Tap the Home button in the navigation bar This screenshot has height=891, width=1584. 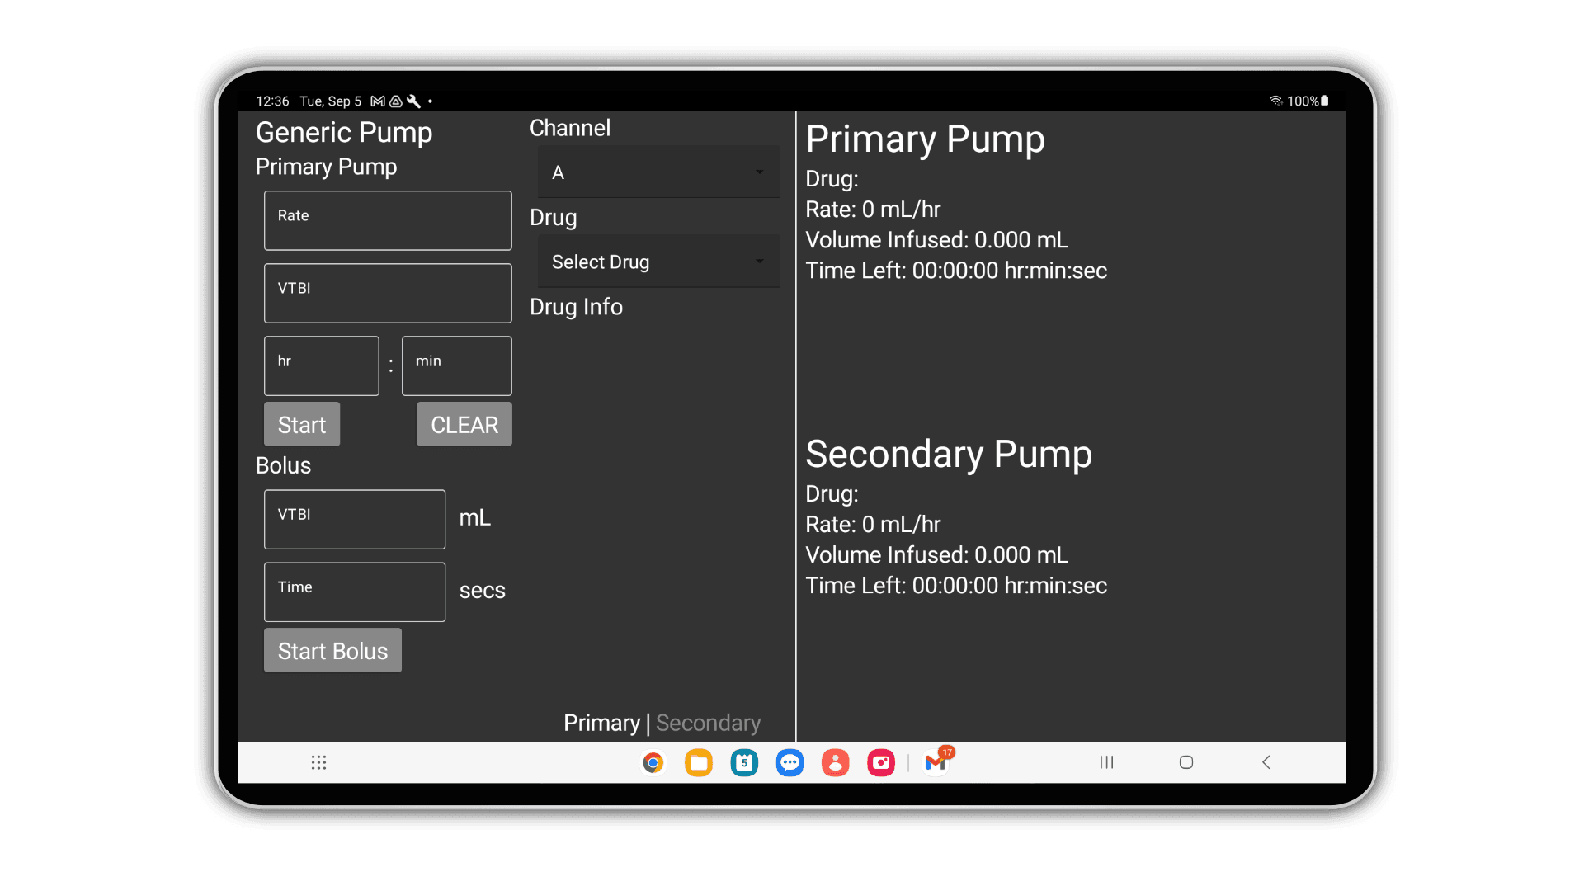1186,762
